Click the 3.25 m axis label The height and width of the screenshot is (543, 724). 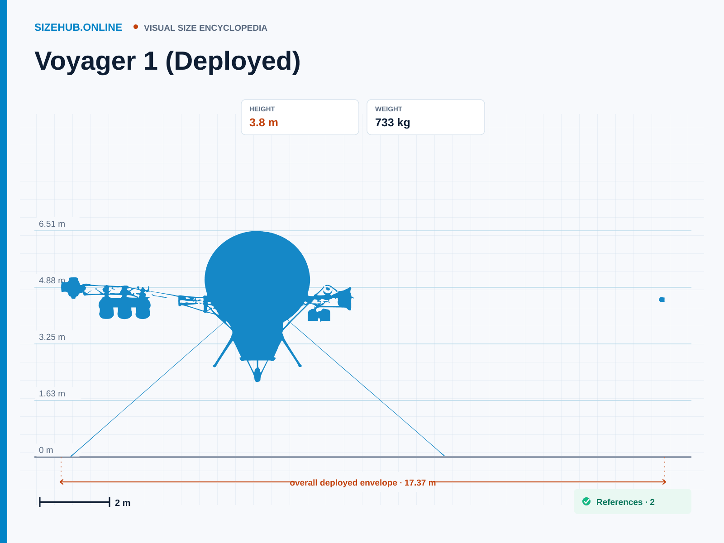pos(52,337)
